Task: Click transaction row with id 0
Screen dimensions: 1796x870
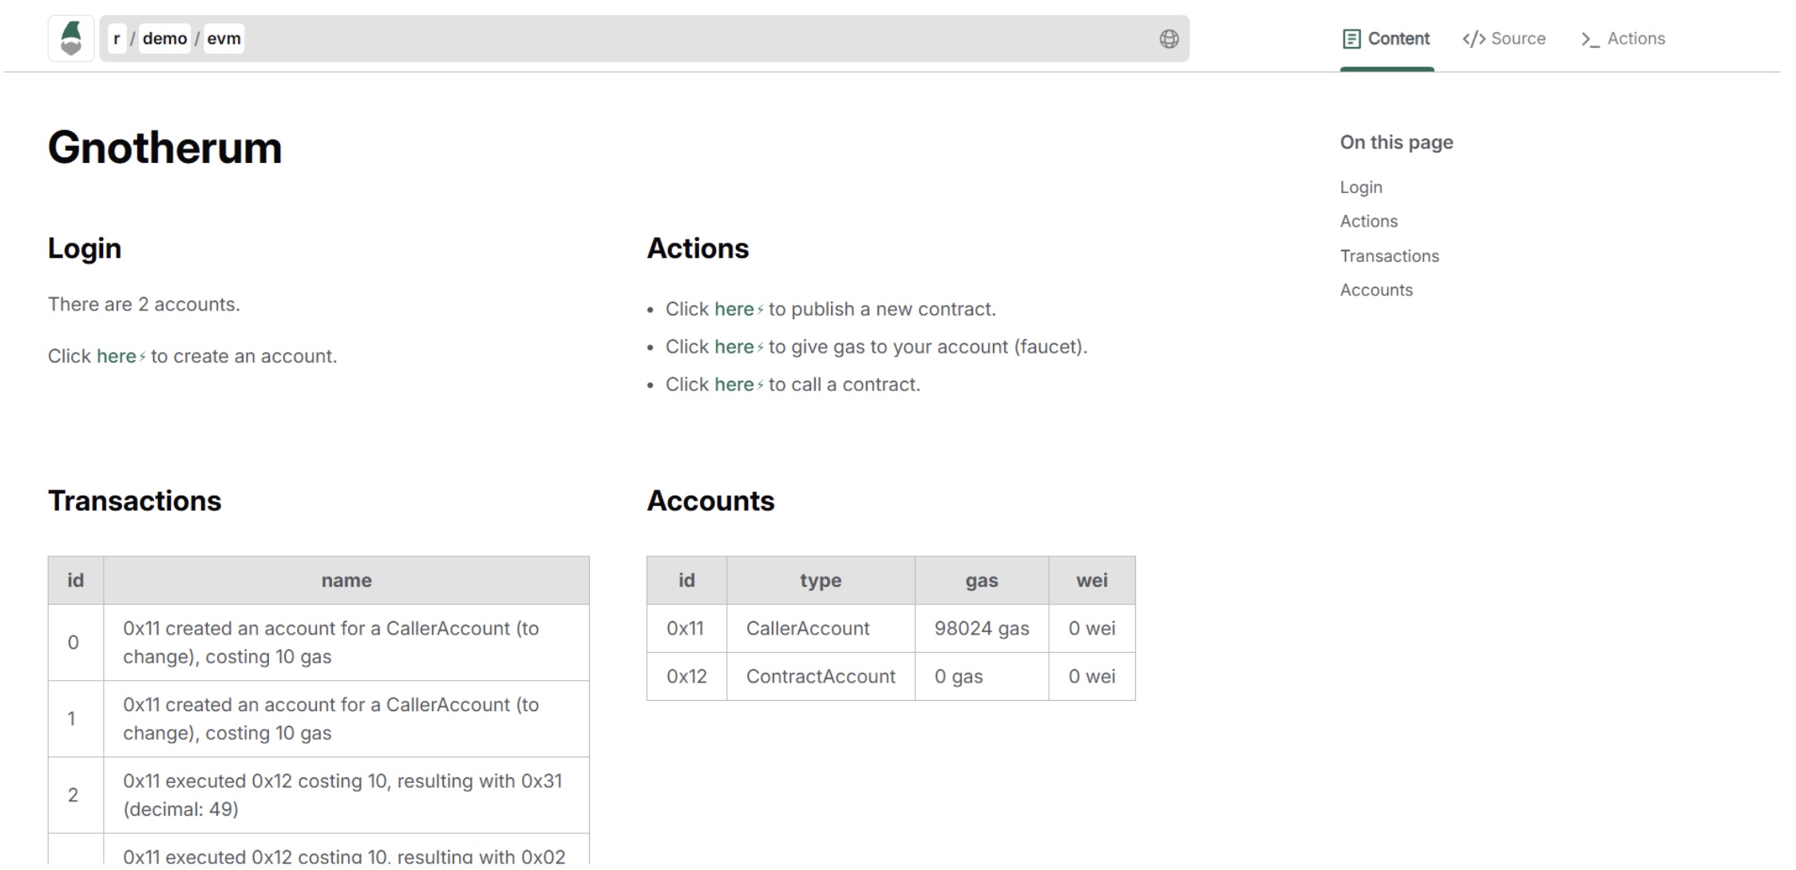Action: (318, 643)
